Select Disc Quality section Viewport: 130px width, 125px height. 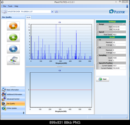click(13, 103)
